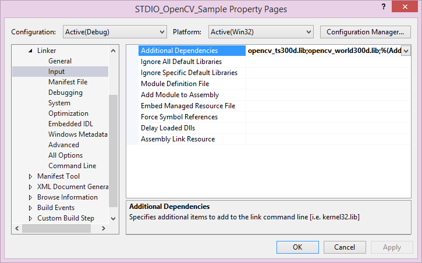Select Assembly Link Resource property

point(178,138)
